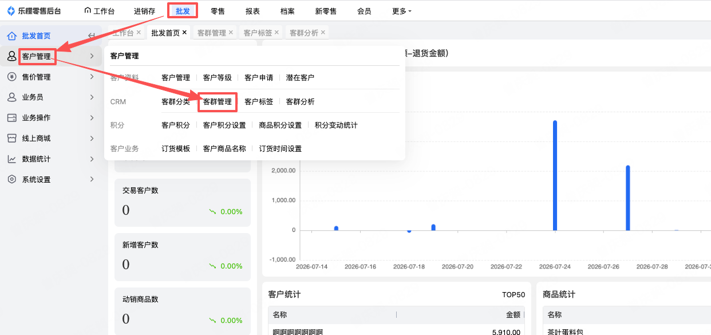Click the 动销商品数 statistics card
Image resolution: width=711 pixels, height=335 pixels.
coord(183,311)
